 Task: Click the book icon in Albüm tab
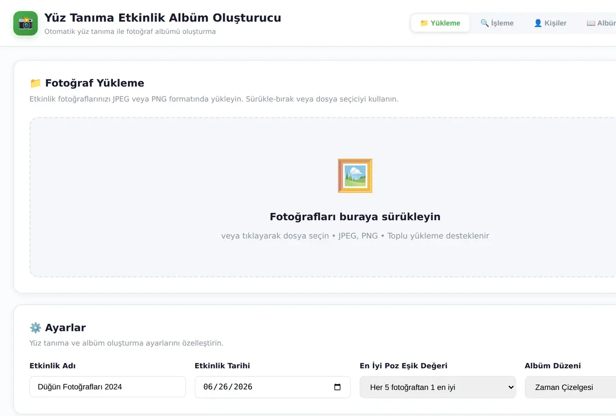point(591,23)
